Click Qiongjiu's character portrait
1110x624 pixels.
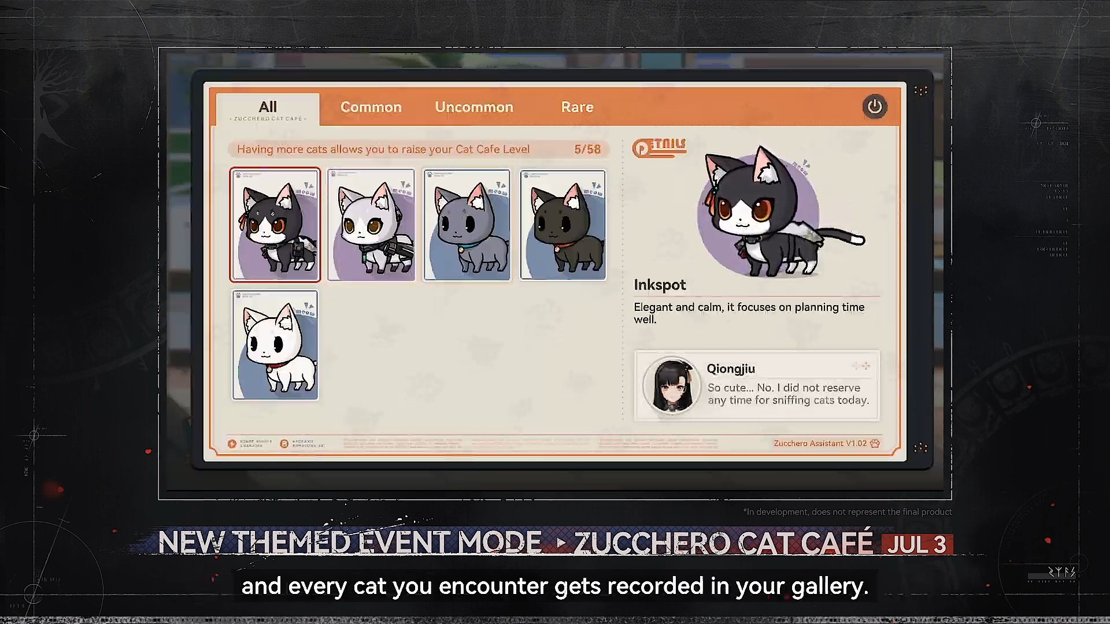click(672, 385)
